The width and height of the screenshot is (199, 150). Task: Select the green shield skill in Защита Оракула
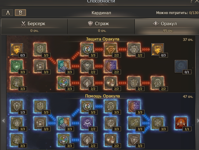[x=17, y=66]
